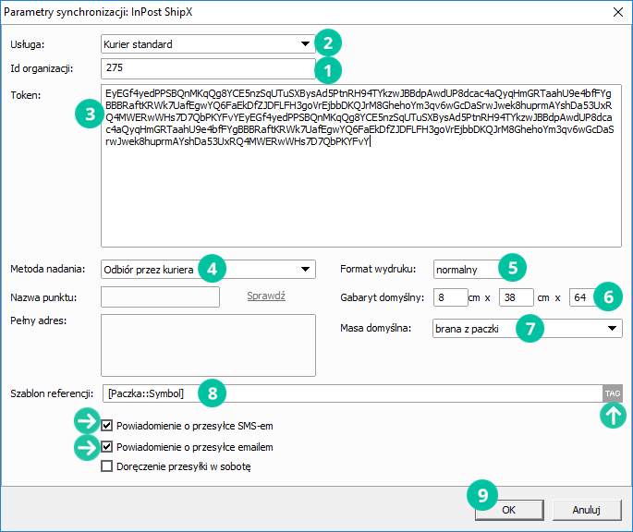Toggle SMS shipment notification checkbox
This screenshot has width=633, height=532.
coord(106,426)
